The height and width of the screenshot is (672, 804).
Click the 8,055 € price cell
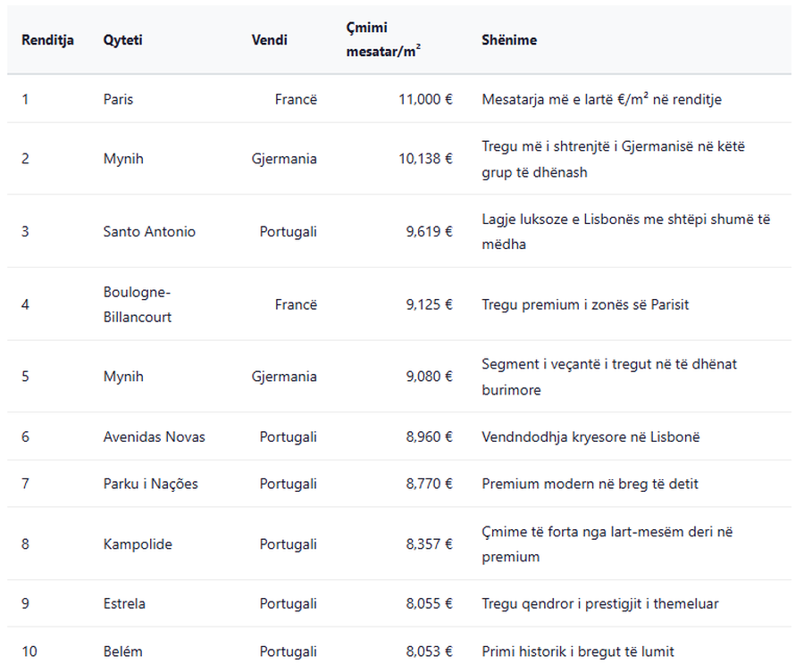(x=429, y=603)
